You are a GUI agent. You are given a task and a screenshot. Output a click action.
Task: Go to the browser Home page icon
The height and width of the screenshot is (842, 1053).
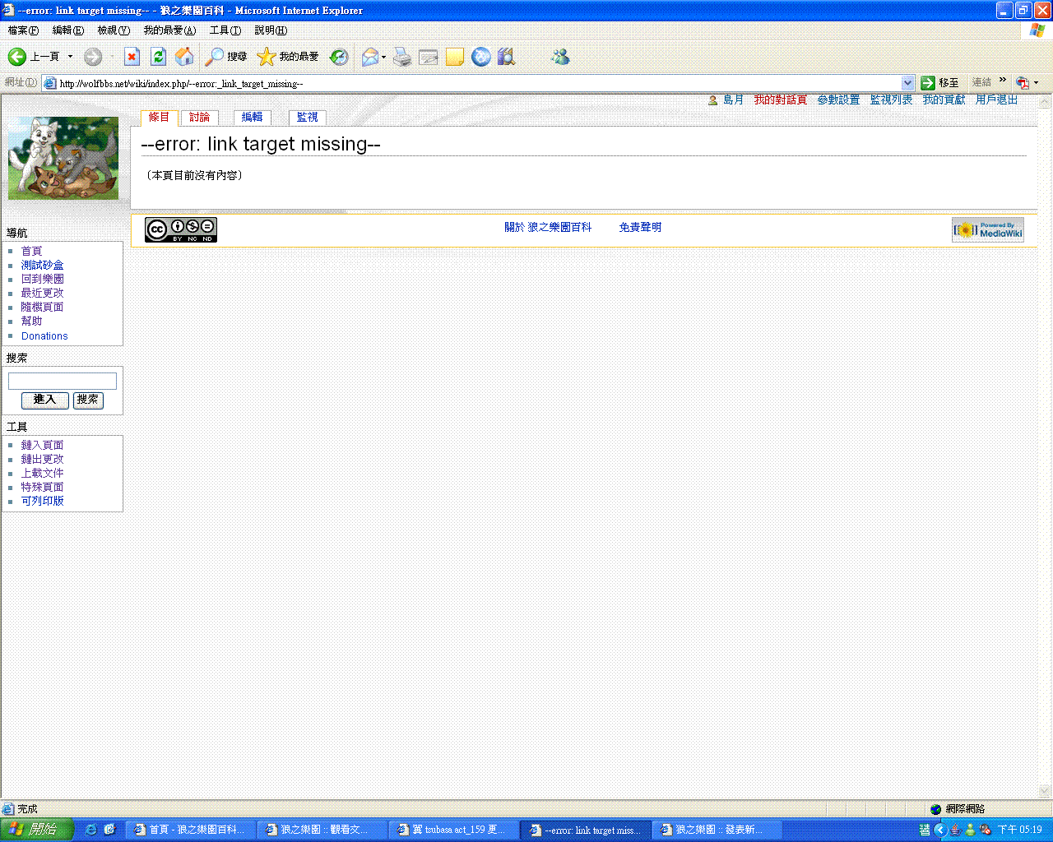[185, 57]
